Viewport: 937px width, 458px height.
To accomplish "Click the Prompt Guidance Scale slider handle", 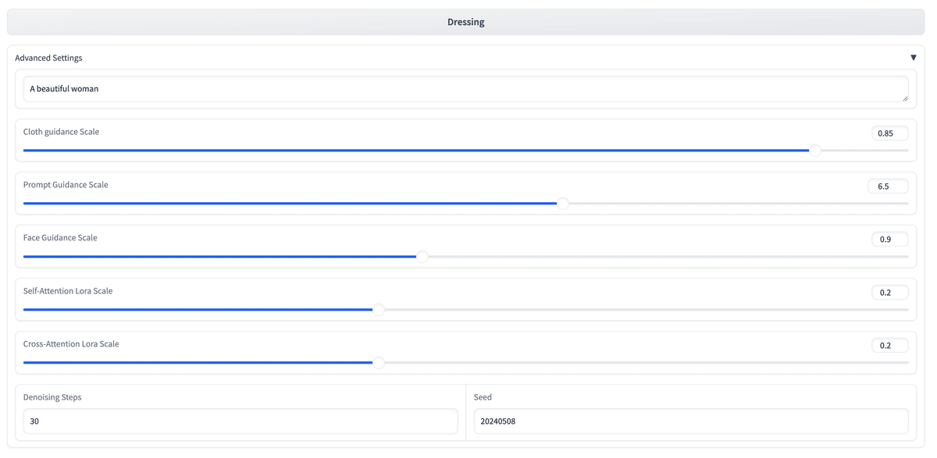I will (562, 204).
